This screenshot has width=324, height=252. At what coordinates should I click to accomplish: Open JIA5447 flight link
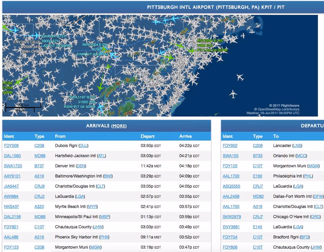click(12, 186)
